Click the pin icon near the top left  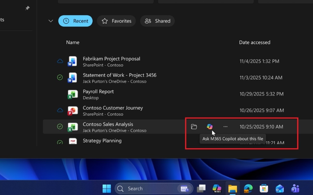tap(27, 8)
